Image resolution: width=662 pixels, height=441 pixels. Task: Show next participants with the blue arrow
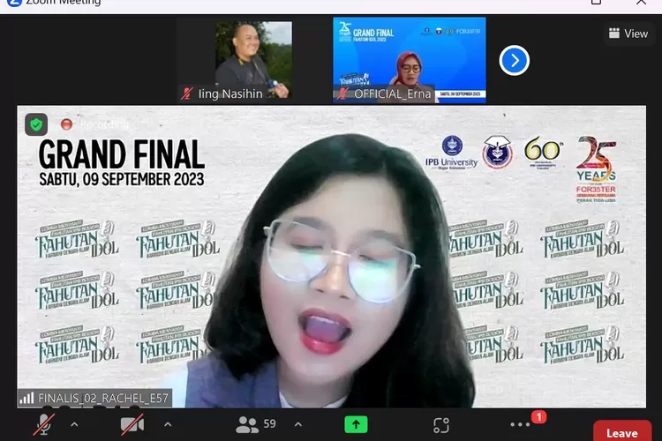pos(515,60)
